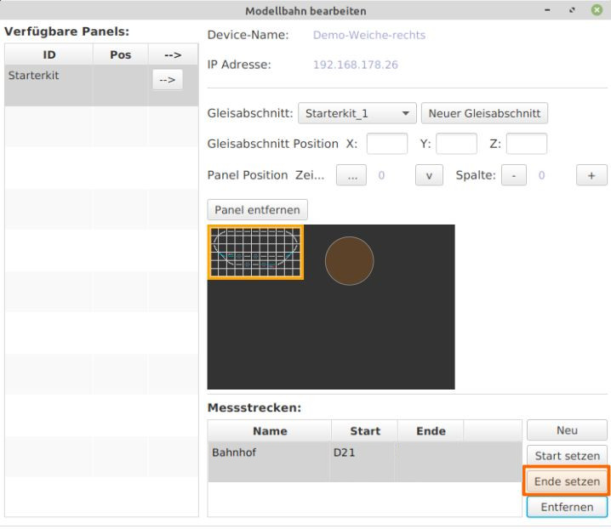Screen dimensions: 611x529
Task: Click the IP address 192.168.178.26
Action: pos(356,65)
